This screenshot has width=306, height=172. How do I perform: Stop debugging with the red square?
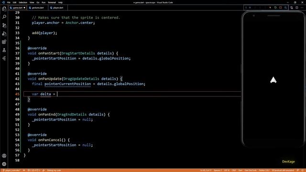pos(281,8)
